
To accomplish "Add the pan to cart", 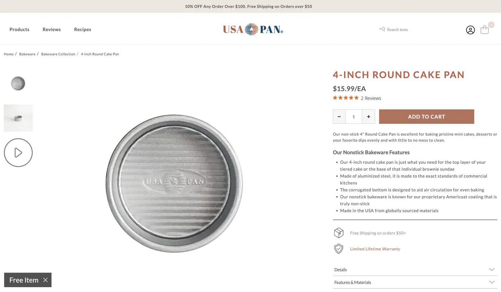I will (x=426, y=116).
